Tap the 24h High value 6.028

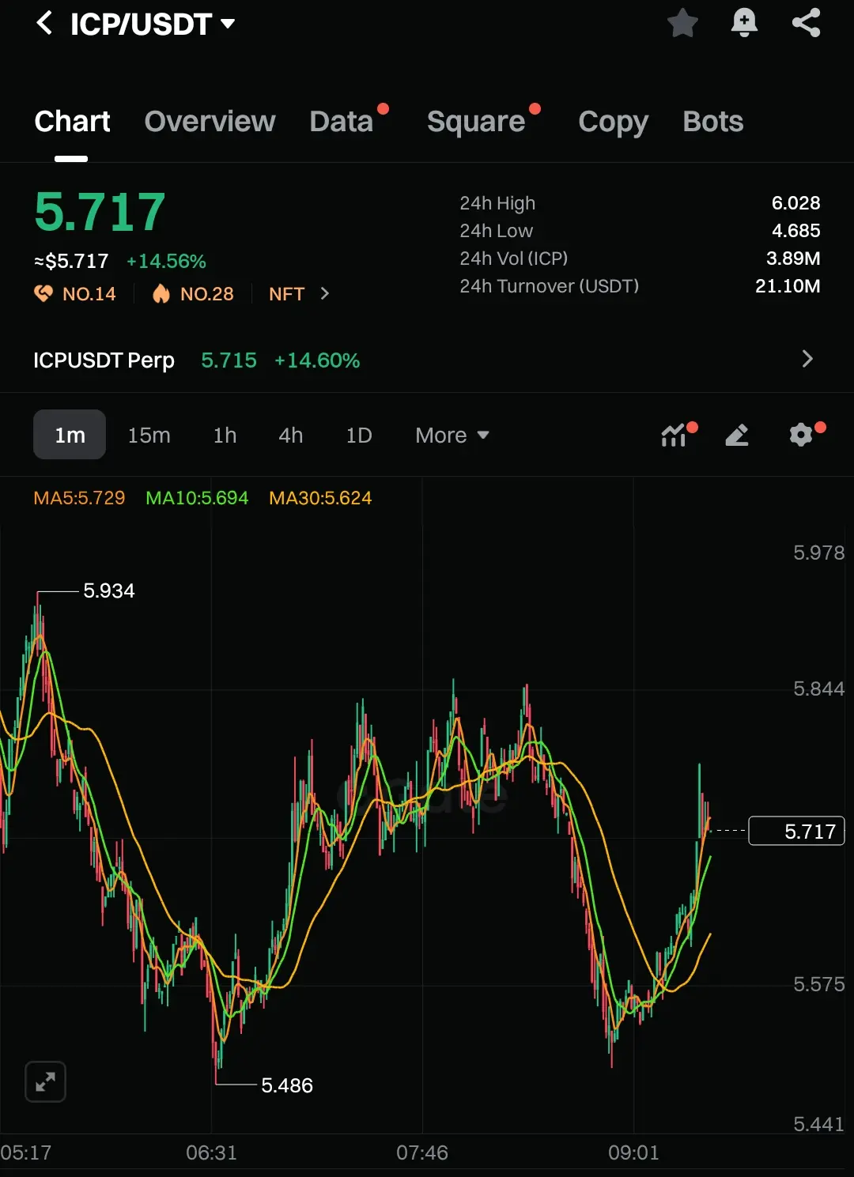click(x=795, y=203)
